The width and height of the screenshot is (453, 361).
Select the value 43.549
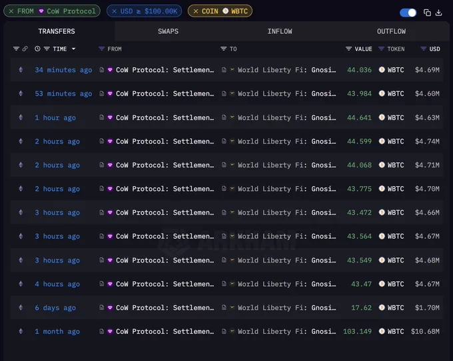tap(359, 260)
